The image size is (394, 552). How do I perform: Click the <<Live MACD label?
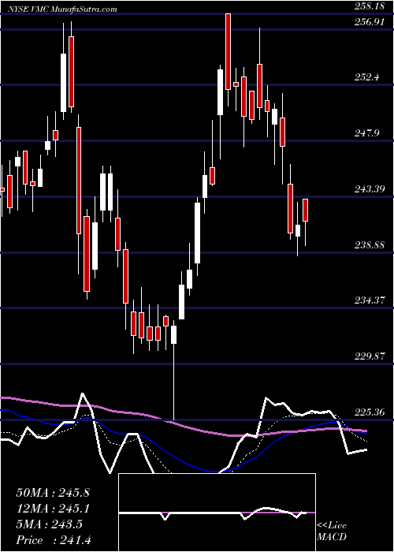(332, 531)
